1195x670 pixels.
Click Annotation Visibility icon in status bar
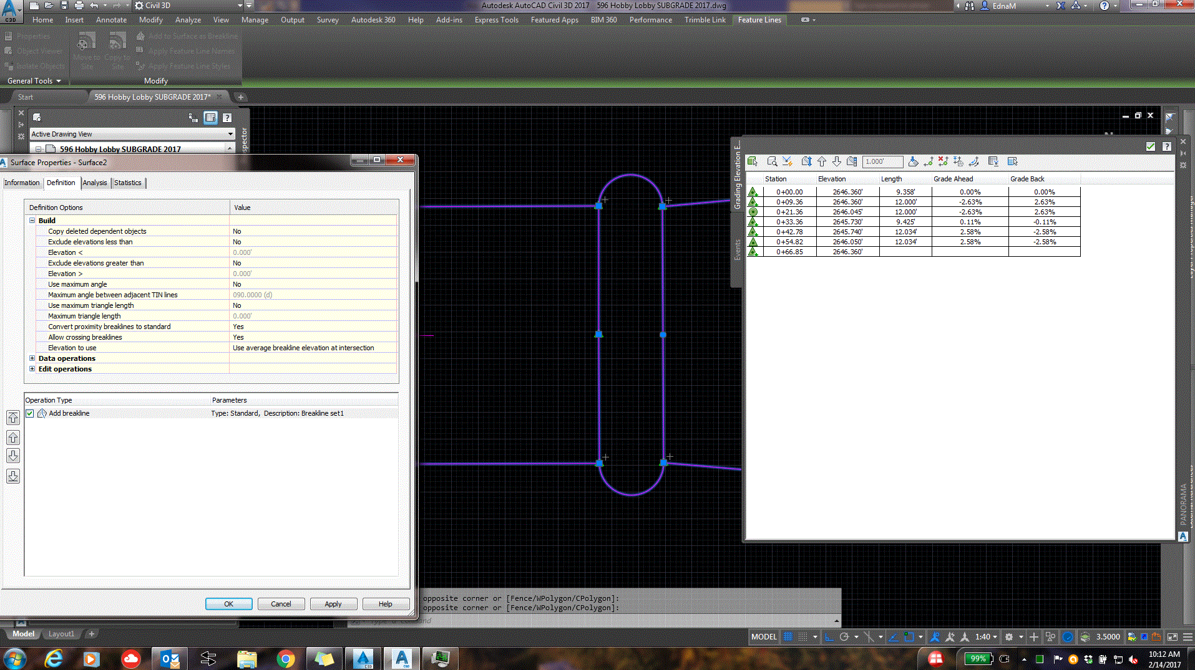935,636
